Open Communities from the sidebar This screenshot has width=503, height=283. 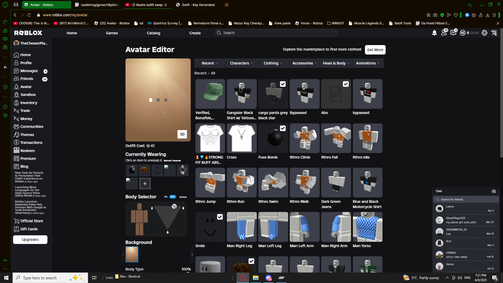(31, 127)
